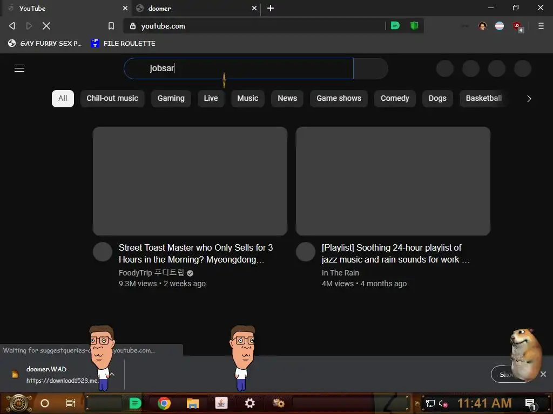Open the Java app on the taskbar

(x=221, y=403)
